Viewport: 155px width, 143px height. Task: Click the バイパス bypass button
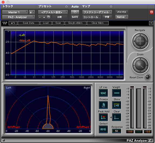[x=122, y=12]
